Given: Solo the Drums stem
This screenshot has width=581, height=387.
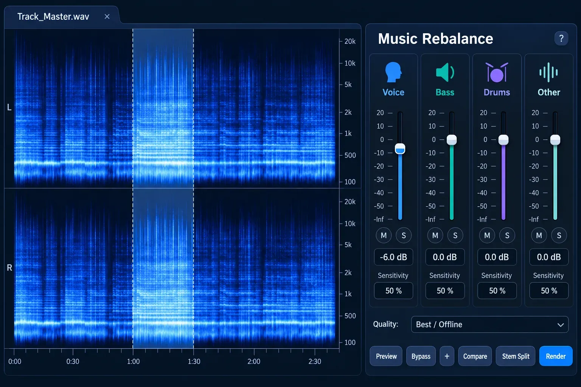Looking at the screenshot, I should pos(507,235).
